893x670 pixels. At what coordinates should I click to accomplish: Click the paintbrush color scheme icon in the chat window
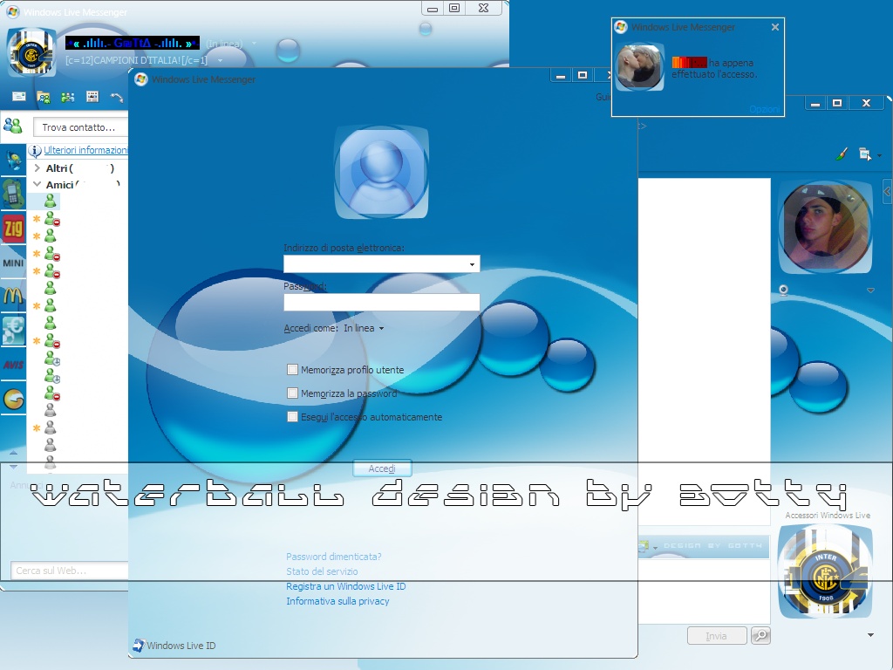(842, 154)
